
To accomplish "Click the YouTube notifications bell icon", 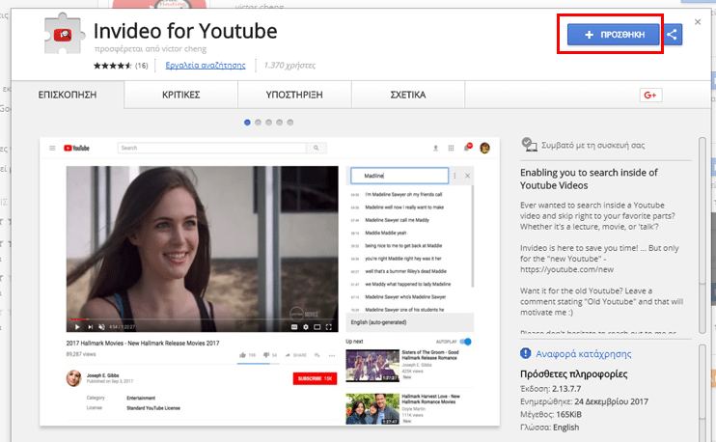I will tap(467, 147).
